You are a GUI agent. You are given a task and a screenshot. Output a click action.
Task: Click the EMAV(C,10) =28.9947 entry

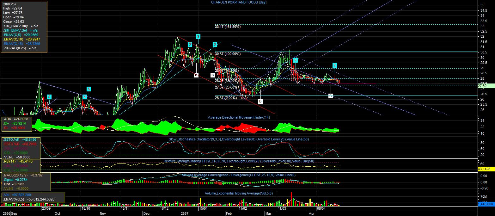[x=21, y=39]
